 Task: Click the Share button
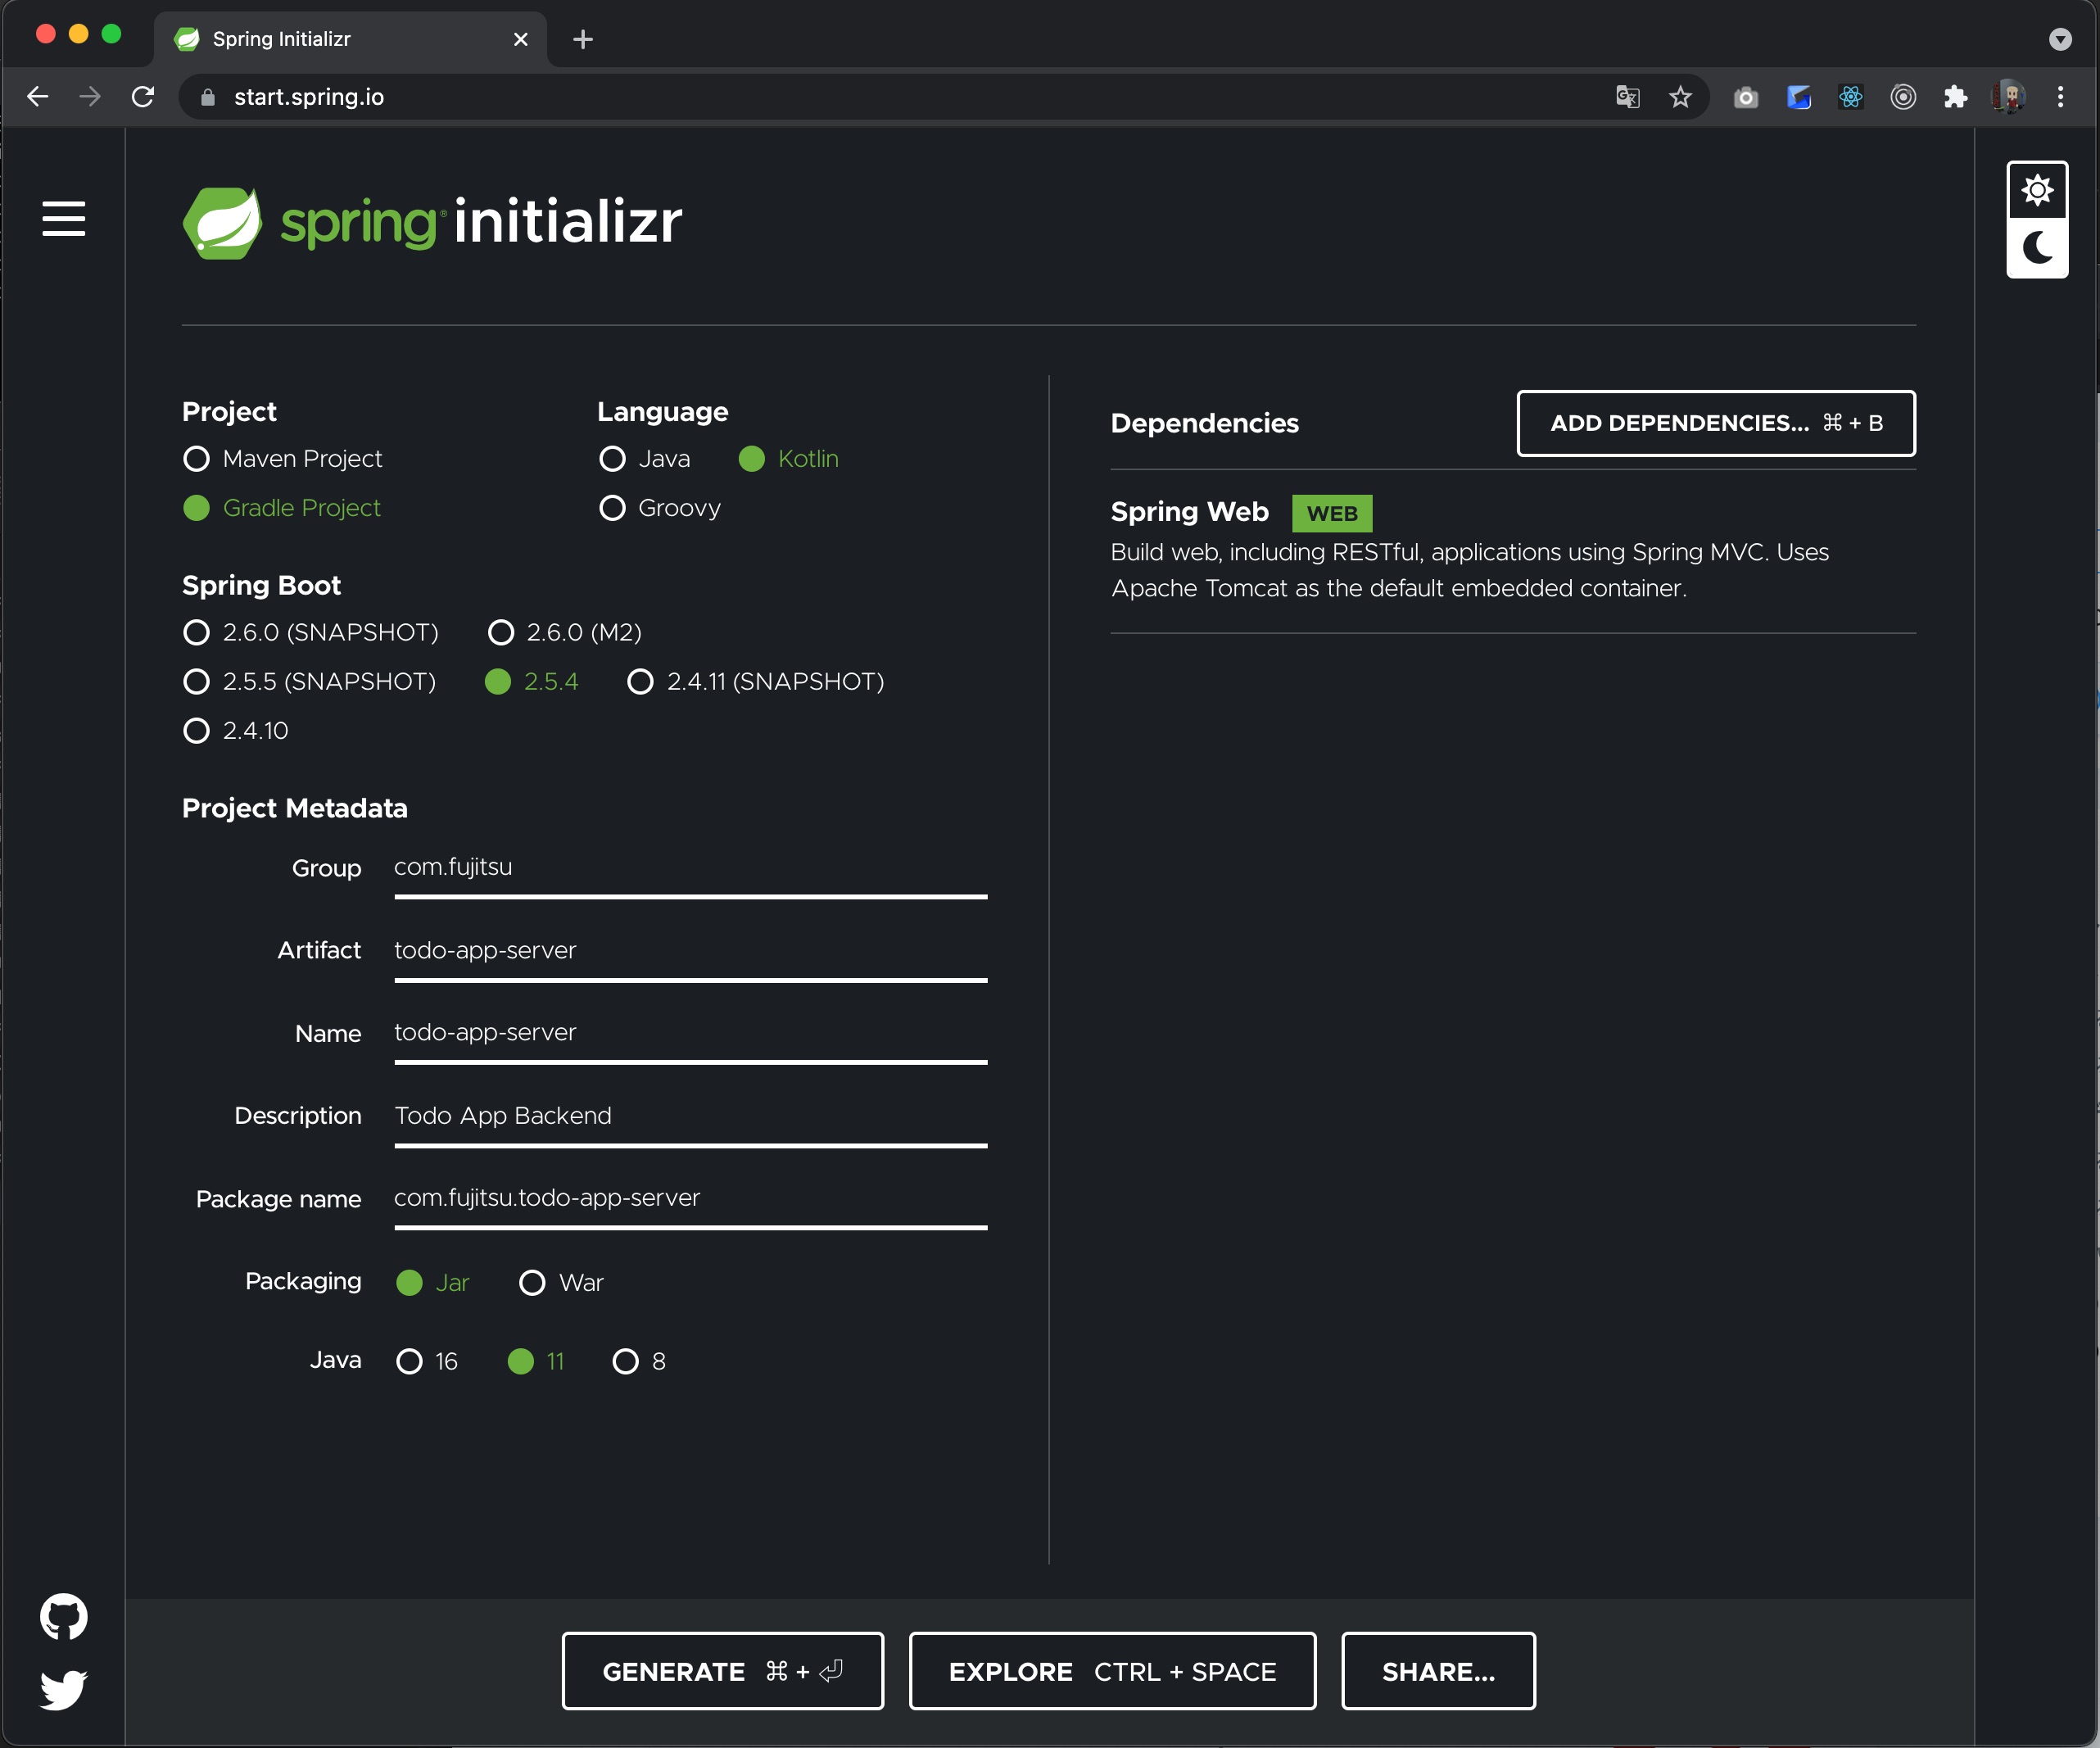click(x=1438, y=1672)
